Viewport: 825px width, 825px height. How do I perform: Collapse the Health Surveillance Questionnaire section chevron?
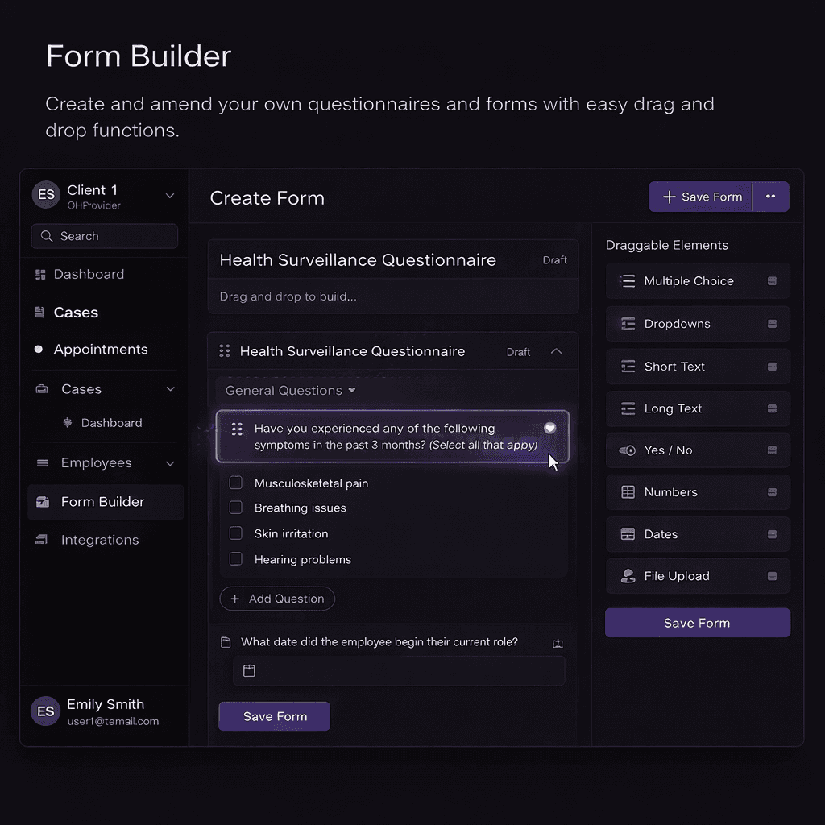click(x=556, y=351)
